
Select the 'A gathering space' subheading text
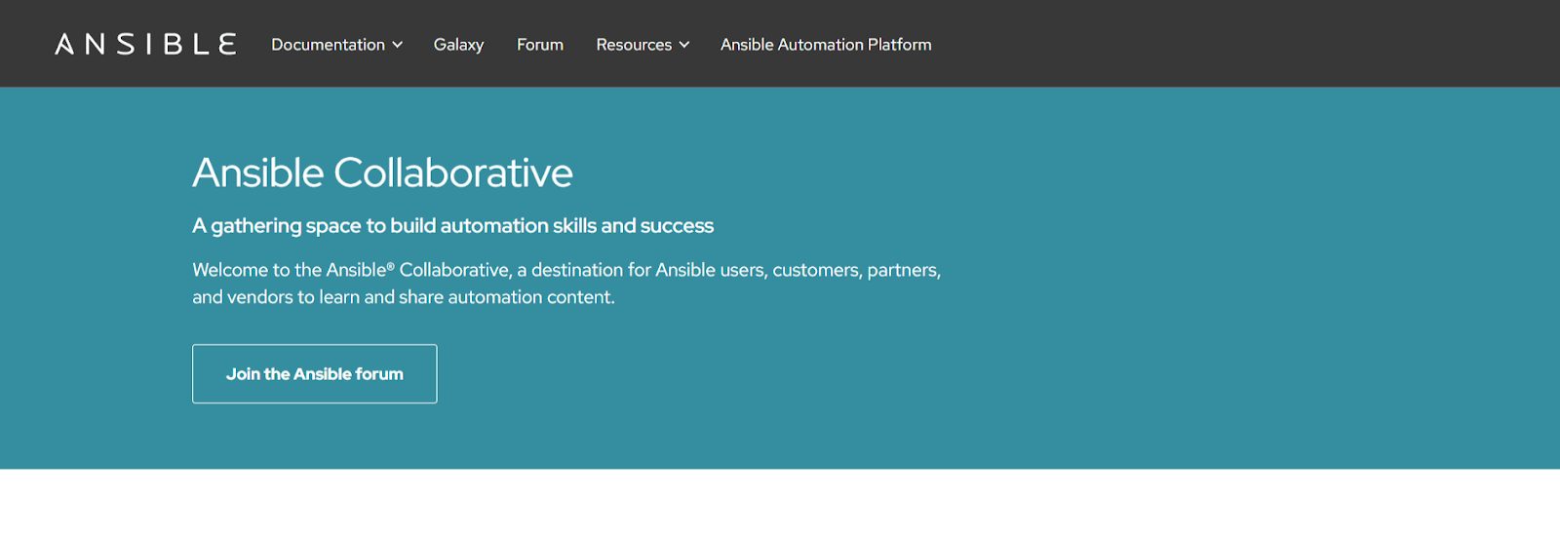(x=452, y=226)
